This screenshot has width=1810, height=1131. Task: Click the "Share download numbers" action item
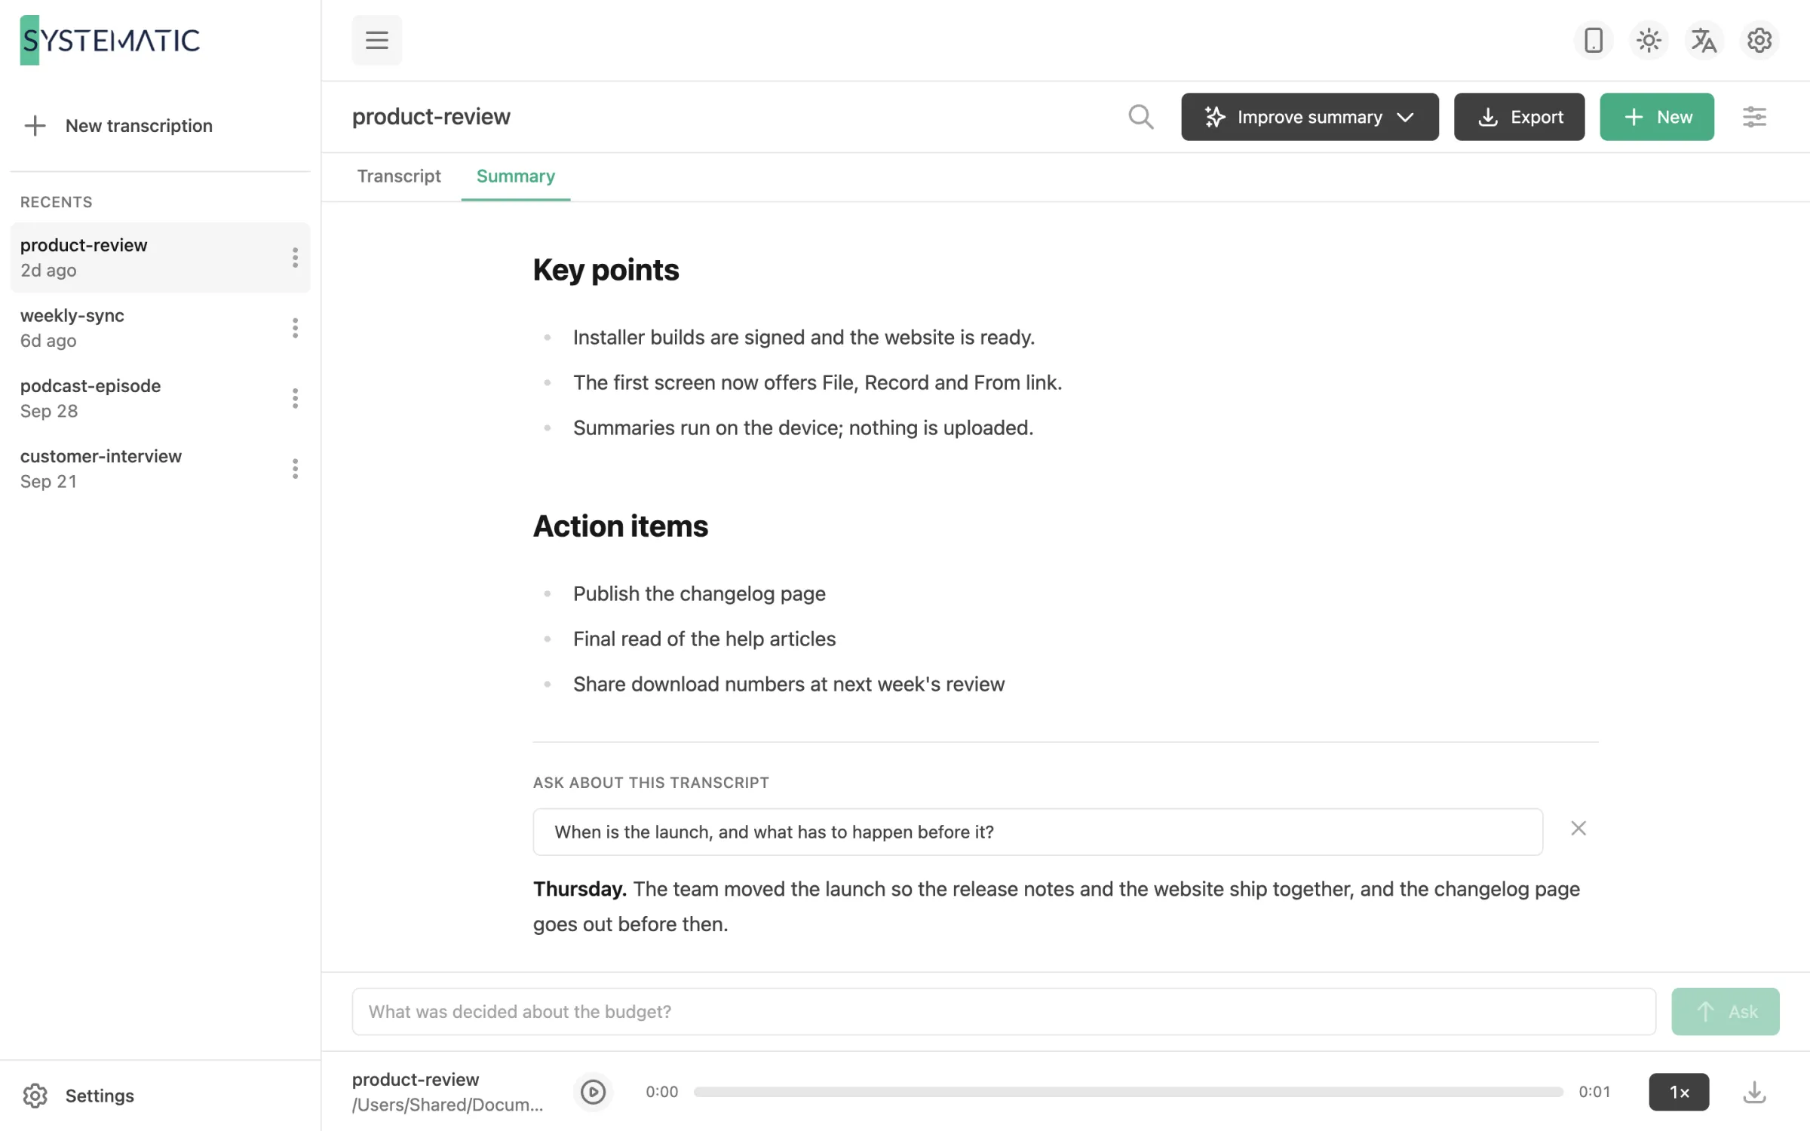click(x=788, y=684)
